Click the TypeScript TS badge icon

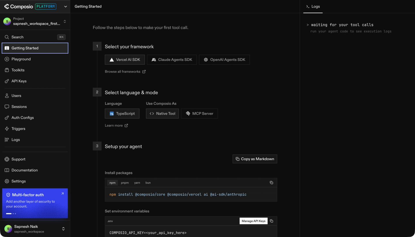pos(112,114)
